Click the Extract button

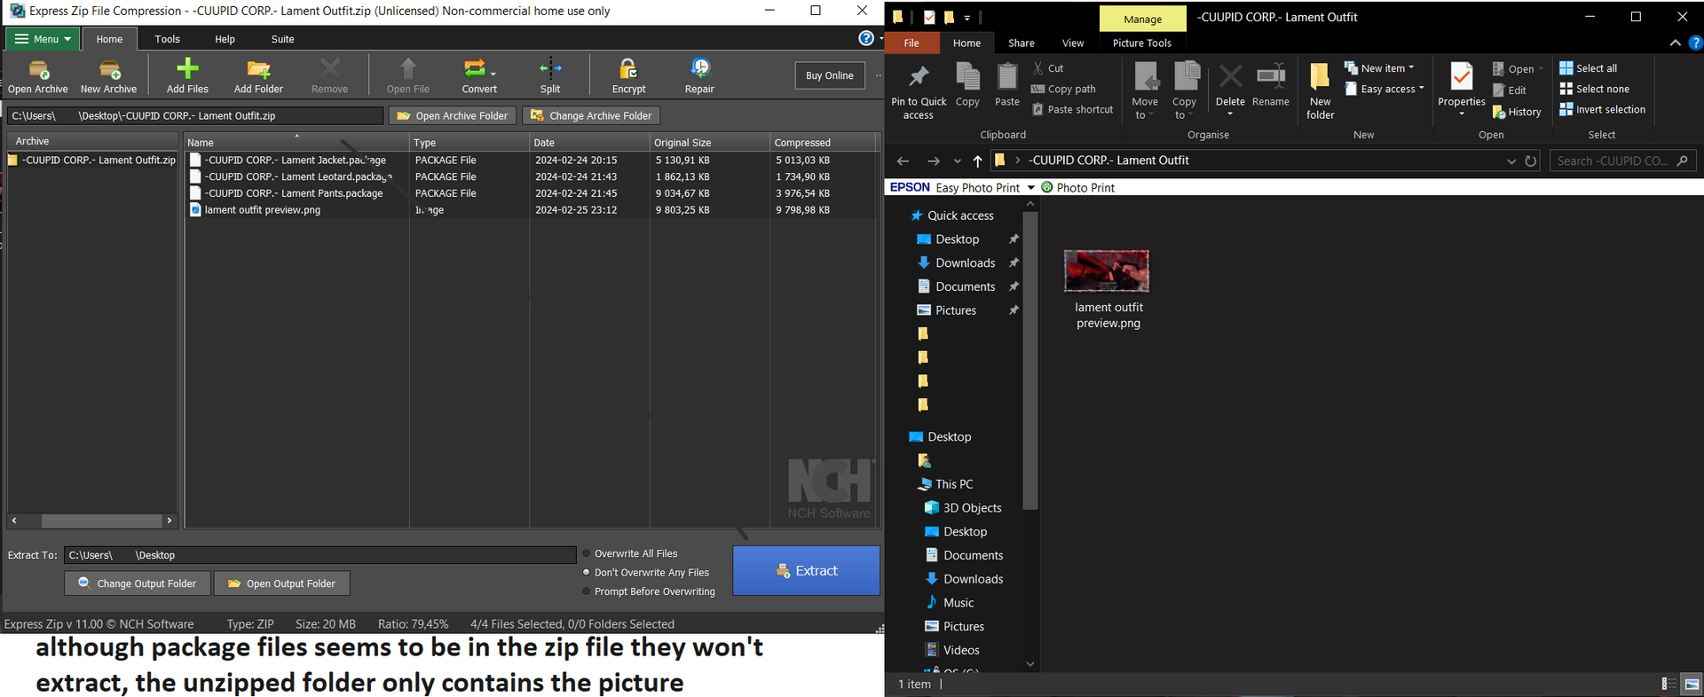click(806, 570)
